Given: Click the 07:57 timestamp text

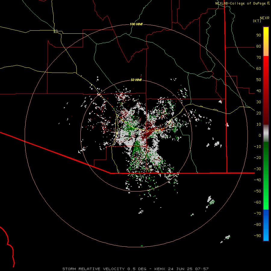Looking at the screenshot, I should coord(202,269).
